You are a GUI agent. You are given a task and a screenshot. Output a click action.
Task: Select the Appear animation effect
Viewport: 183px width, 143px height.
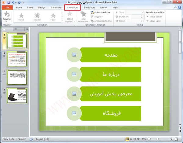37,17
